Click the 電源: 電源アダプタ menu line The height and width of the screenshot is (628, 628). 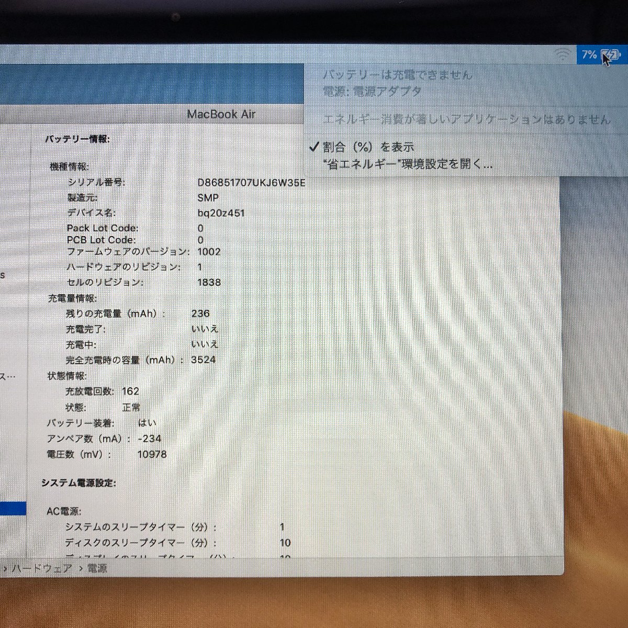(x=372, y=92)
